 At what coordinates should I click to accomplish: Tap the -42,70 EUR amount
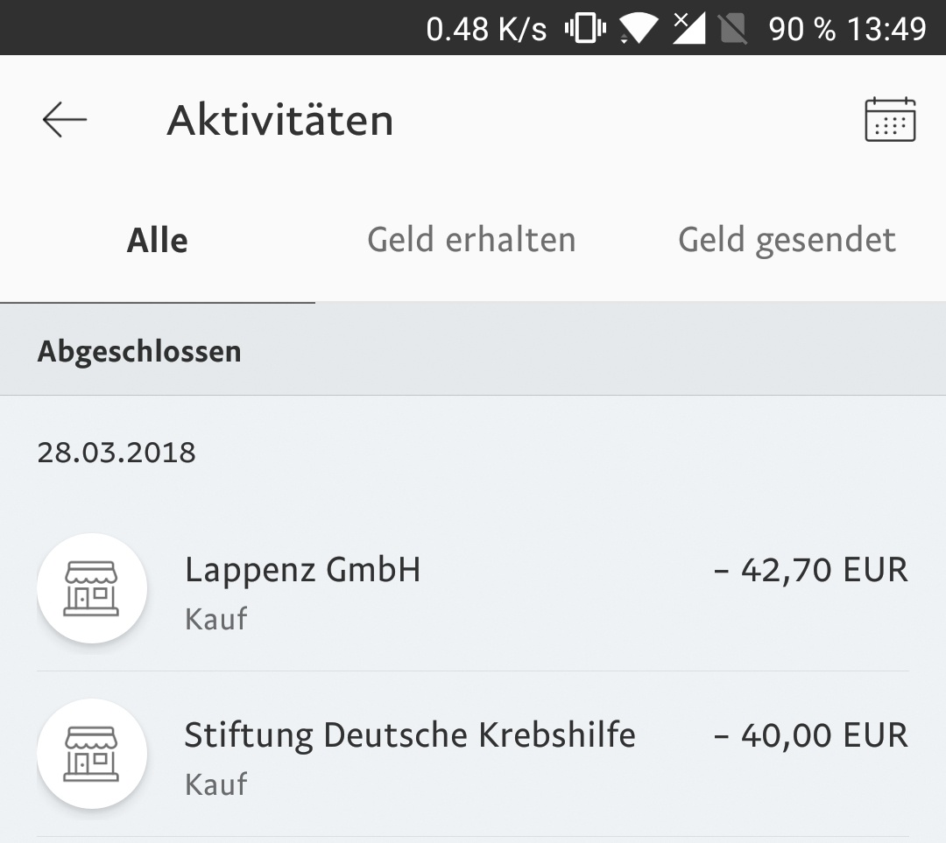pos(811,570)
